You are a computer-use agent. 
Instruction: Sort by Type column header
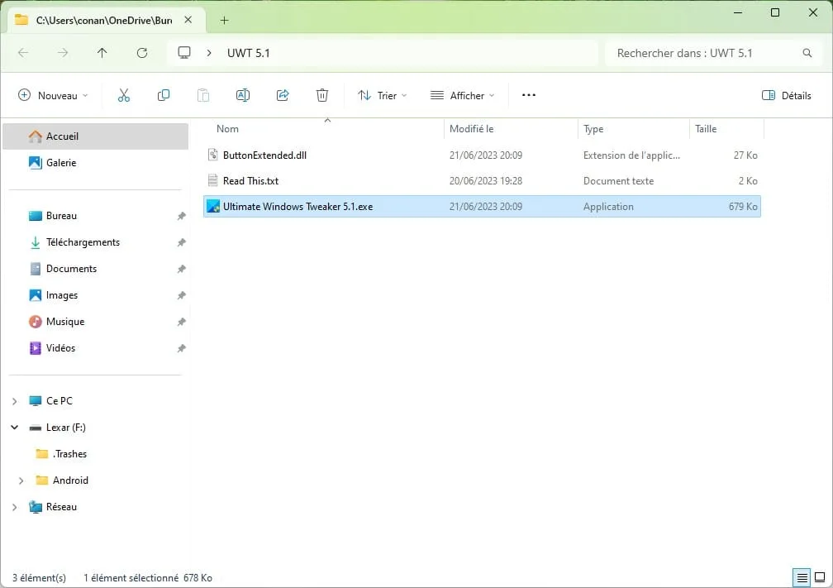593,129
